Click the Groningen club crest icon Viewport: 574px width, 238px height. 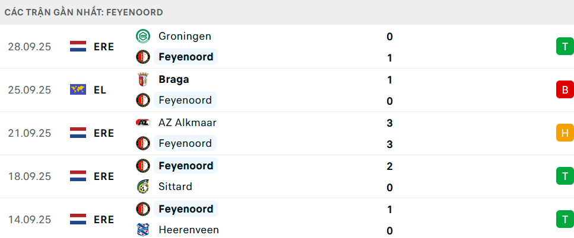[142, 36]
